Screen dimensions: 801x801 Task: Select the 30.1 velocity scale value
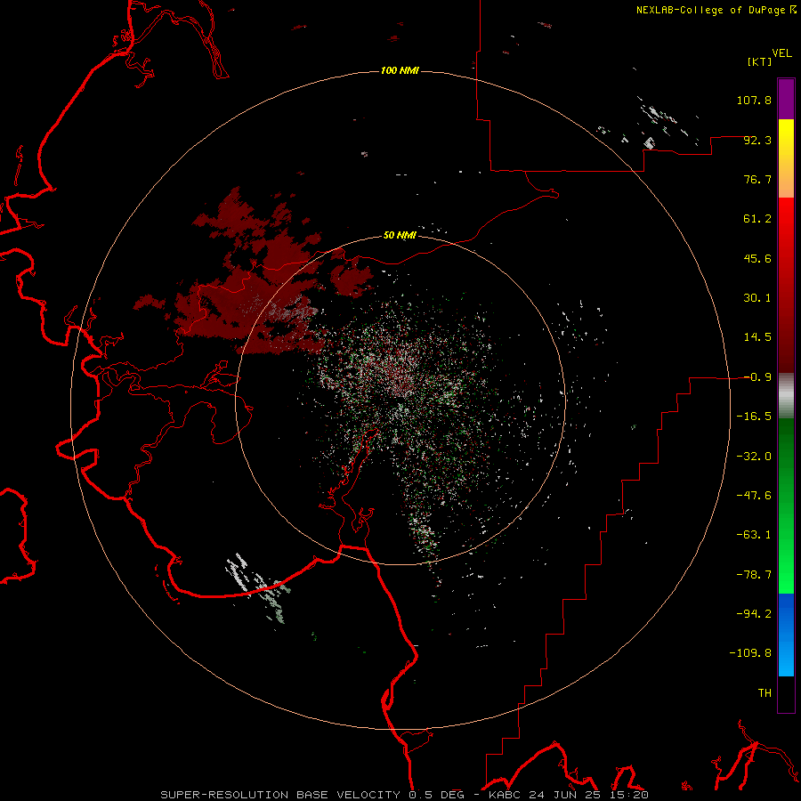757,298
